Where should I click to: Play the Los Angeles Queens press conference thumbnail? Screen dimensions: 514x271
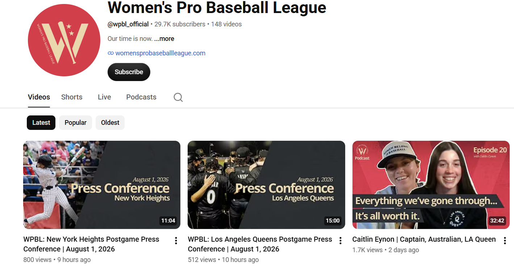[266, 185]
